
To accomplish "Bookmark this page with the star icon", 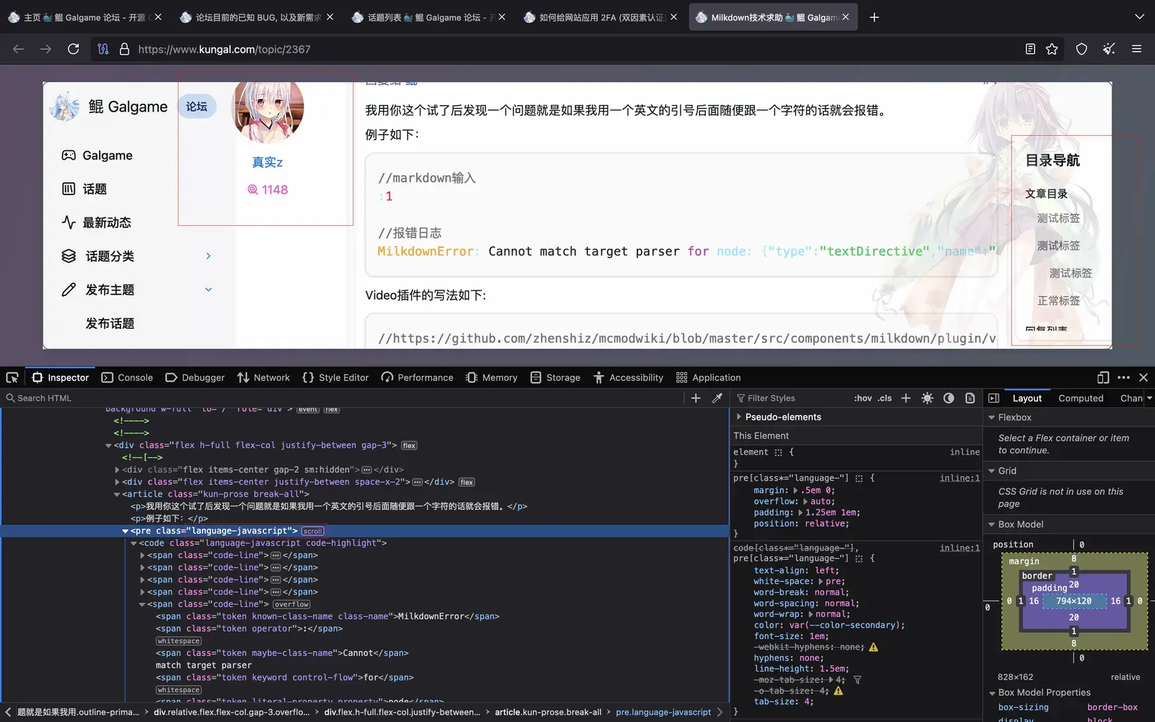I will 1052,49.
